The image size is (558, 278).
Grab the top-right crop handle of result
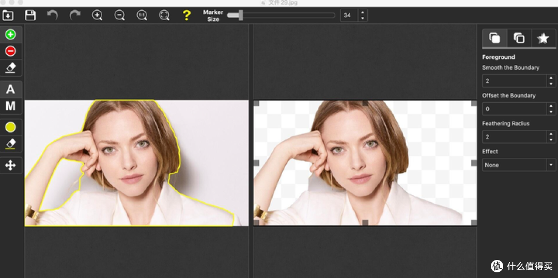(x=474, y=103)
